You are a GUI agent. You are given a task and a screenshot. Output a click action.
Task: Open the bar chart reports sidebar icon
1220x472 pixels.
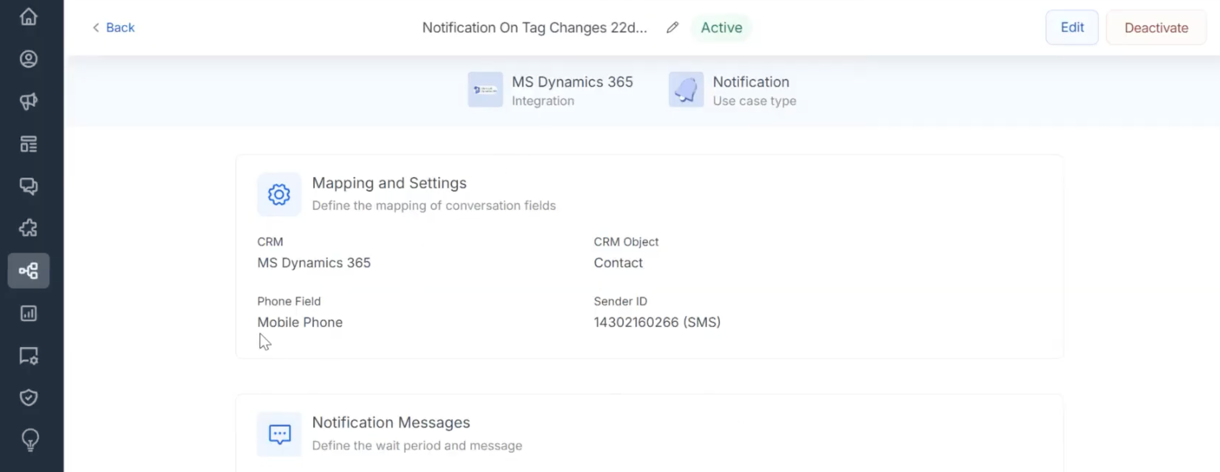[x=29, y=313]
